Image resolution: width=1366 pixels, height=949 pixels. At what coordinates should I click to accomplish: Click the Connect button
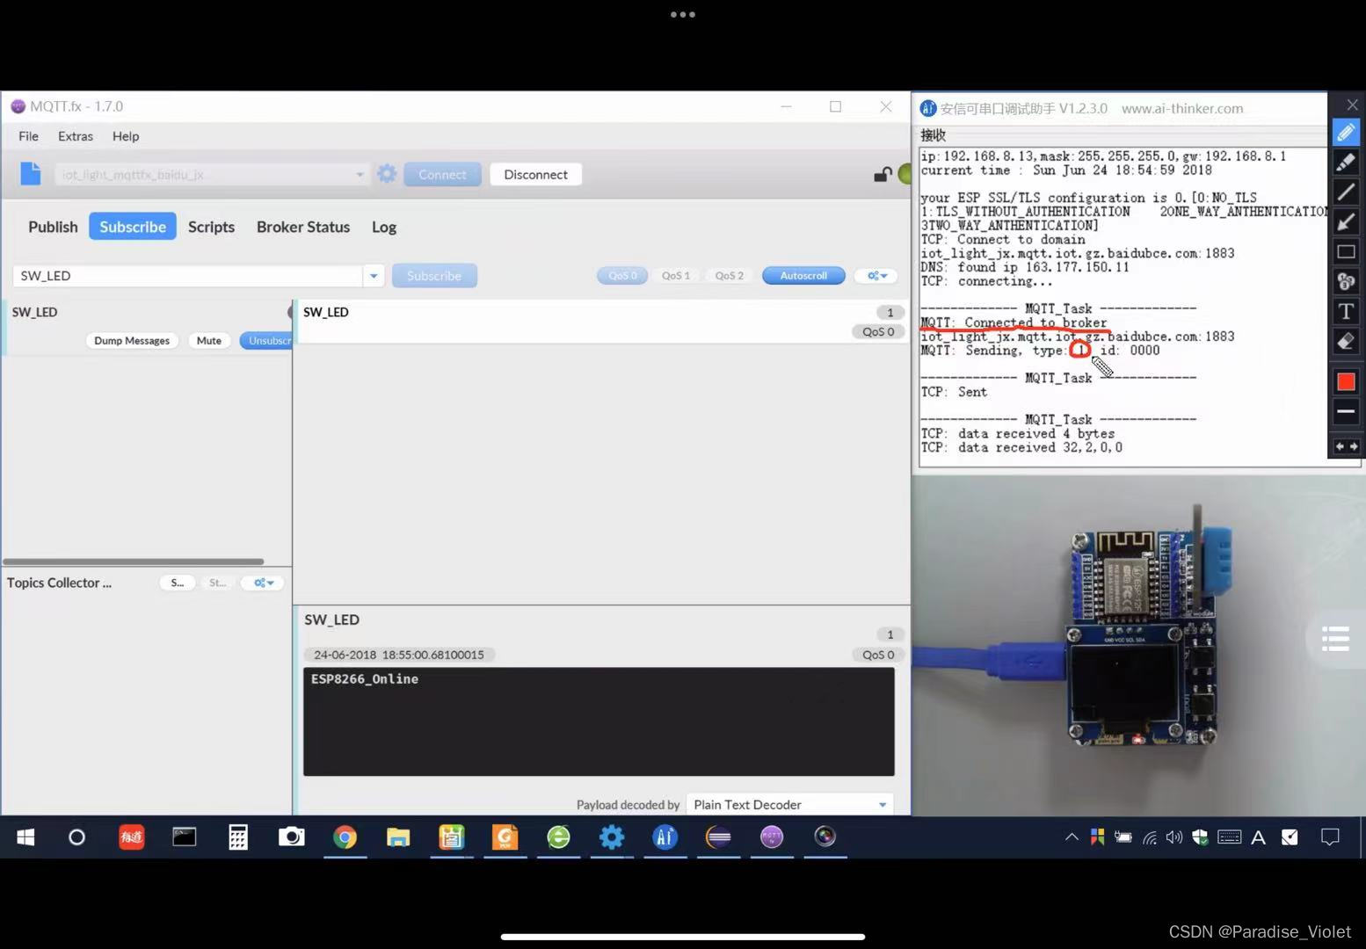(442, 174)
